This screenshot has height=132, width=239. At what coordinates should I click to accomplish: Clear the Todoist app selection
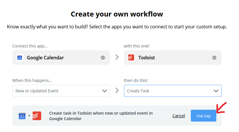(x=214, y=58)
